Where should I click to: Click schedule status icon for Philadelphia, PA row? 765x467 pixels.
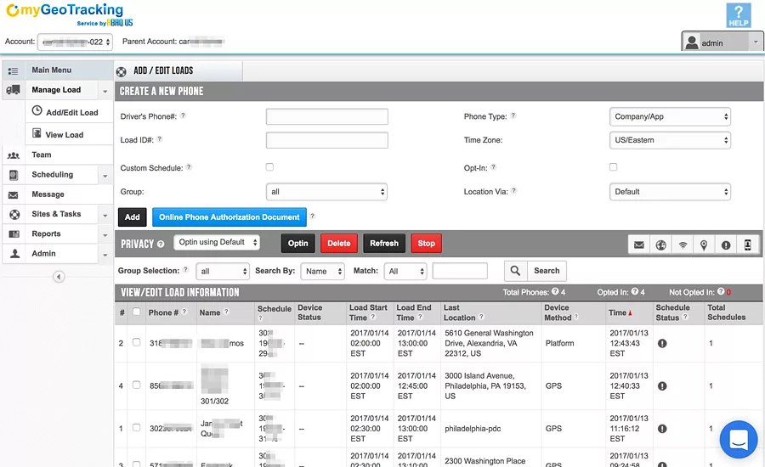662,386
